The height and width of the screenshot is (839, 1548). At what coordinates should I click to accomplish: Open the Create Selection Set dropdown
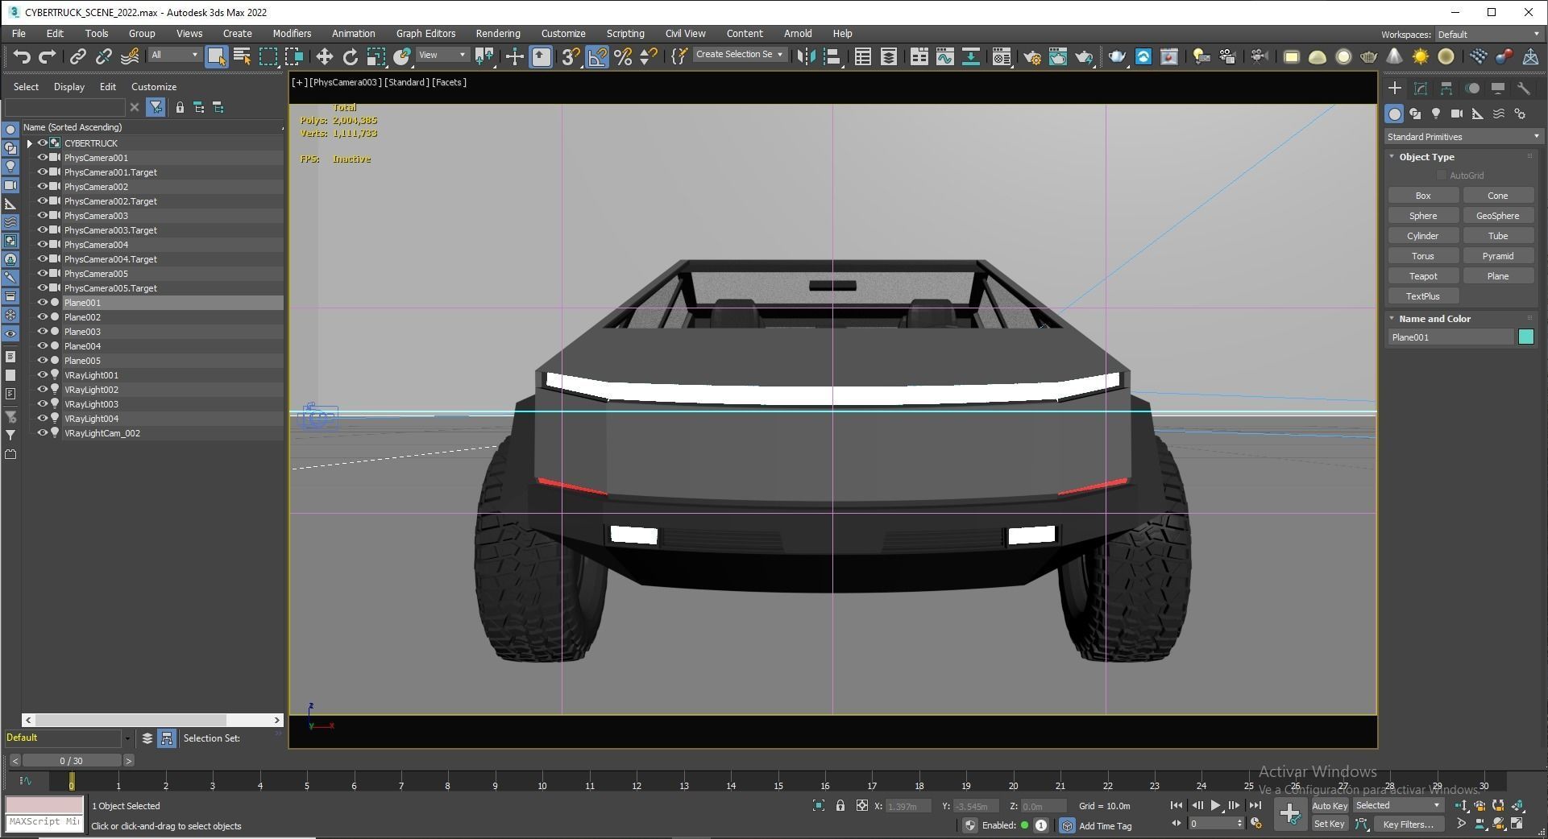tap(739, 55)
